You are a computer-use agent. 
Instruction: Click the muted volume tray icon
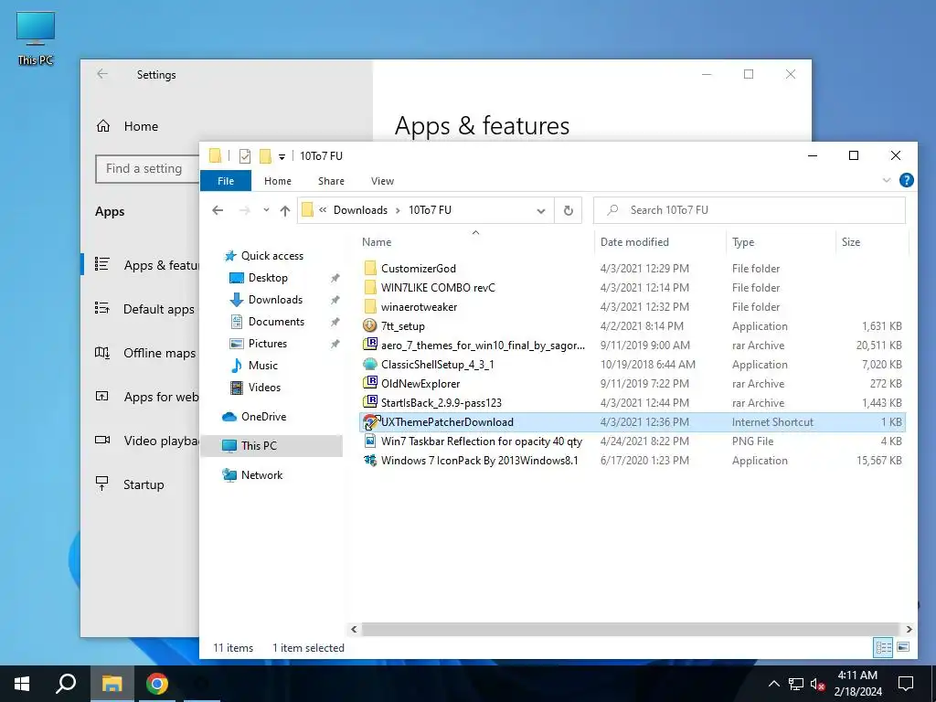click(817, 684)
